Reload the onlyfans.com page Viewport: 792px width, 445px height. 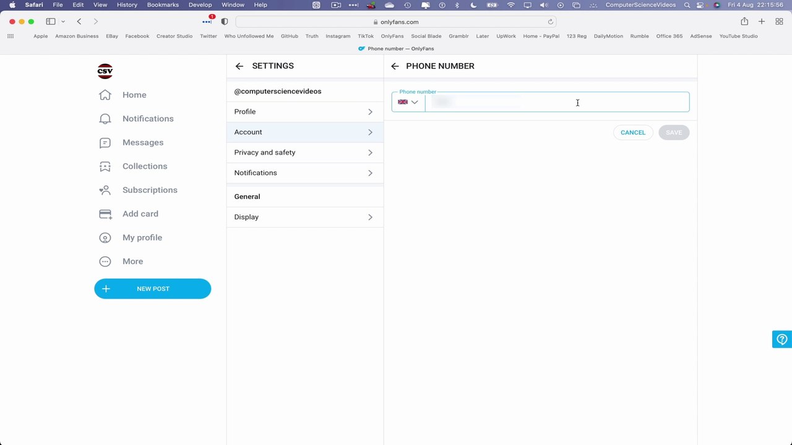[550, 22]
